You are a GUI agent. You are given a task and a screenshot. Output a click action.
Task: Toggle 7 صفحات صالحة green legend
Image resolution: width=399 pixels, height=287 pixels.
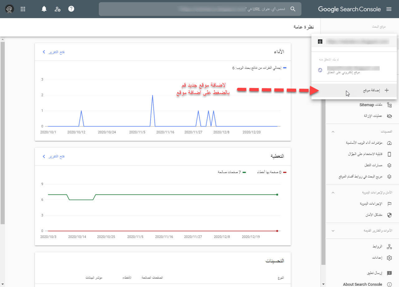pyautogui.click(x=232, y=172)
